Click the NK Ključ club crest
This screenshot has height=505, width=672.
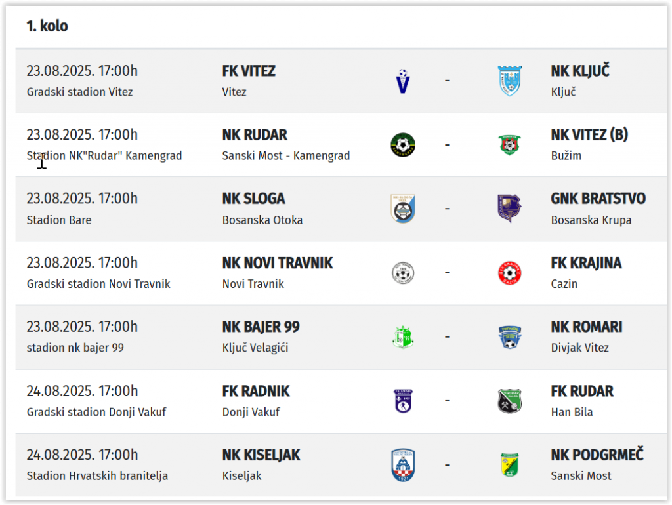click(x=509, y=81)
